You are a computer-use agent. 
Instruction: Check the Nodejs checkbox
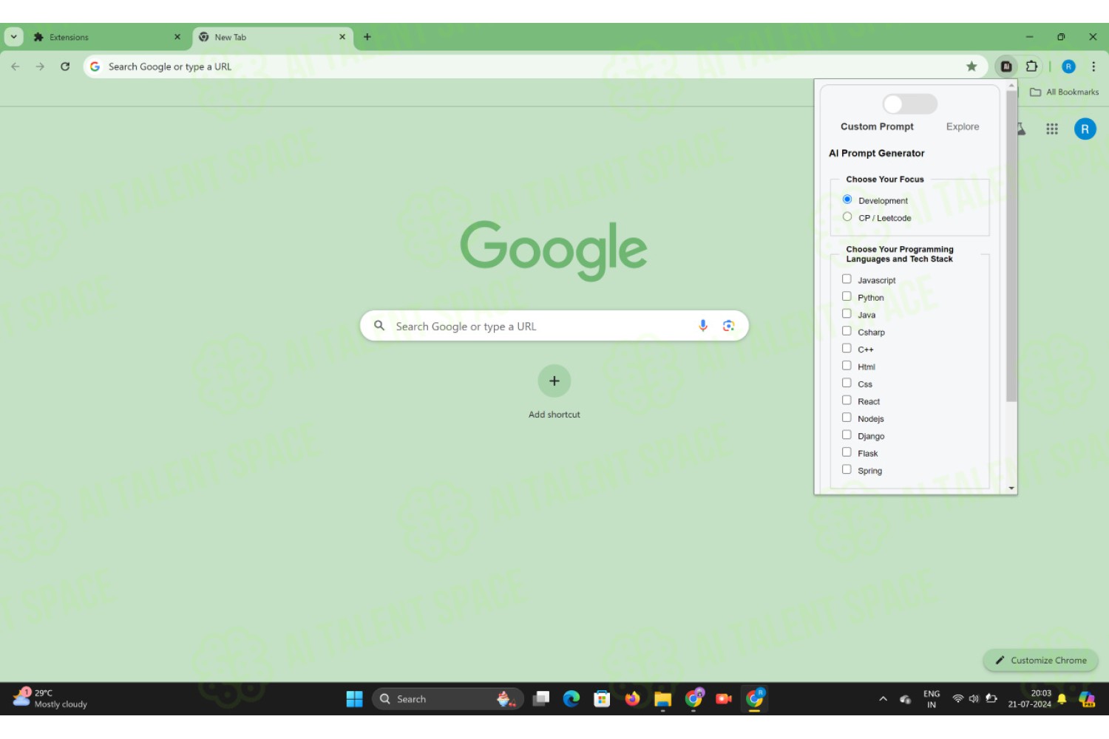pyautogui.click(x=847, y=418)
